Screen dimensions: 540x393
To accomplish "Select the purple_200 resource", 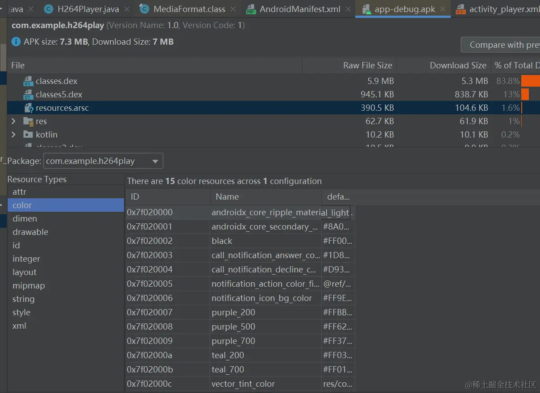I will coord(240,313).
